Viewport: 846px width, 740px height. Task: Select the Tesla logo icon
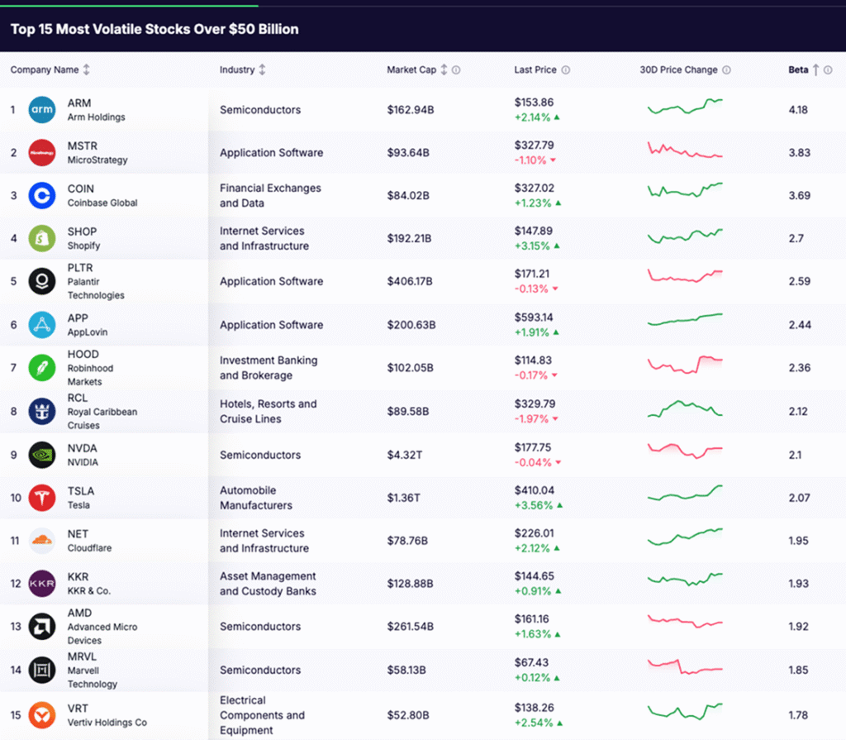coord(40,497)
